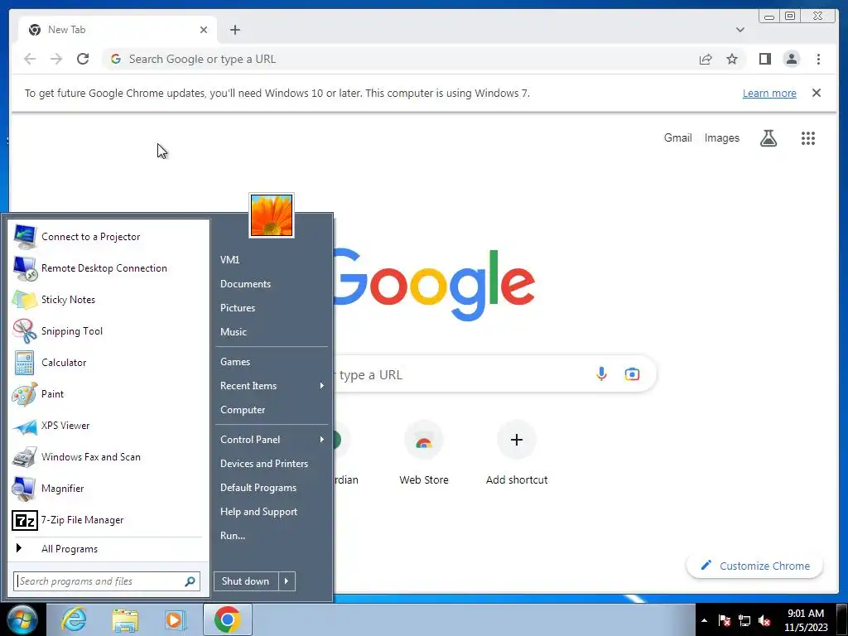Launch the Snipping Tool
This screenshot has width=848, height=636.
tap(108, 331)
